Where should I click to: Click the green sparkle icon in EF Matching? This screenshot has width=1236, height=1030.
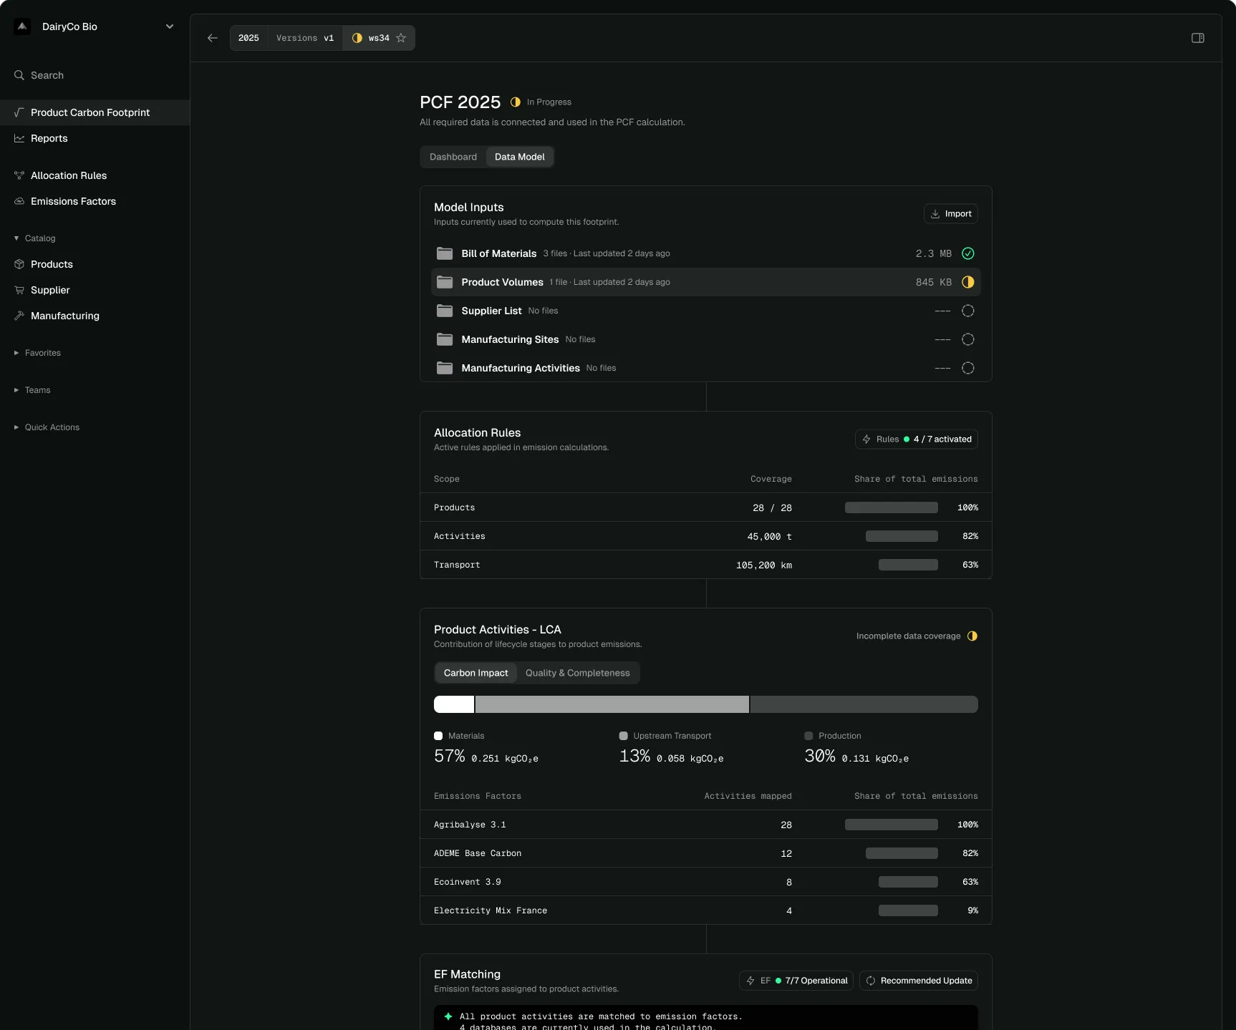point(448,1016)
